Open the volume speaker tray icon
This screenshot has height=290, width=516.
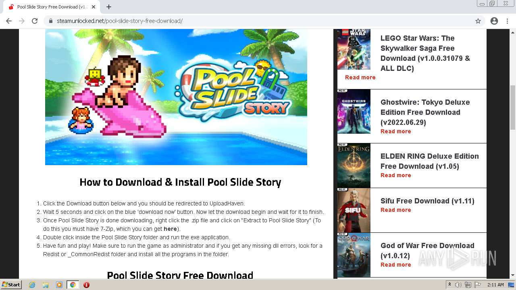pyautogui.click(x=458, y=285)
